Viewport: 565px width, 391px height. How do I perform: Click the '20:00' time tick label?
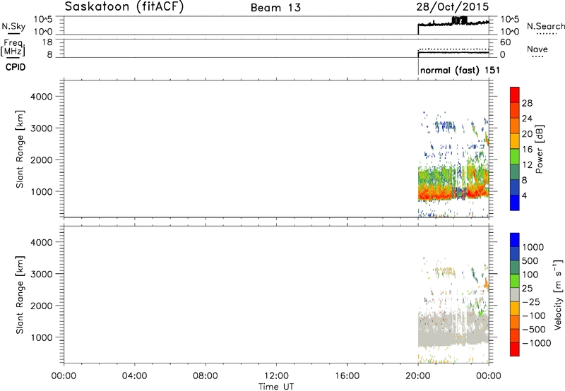click(418, 376)
